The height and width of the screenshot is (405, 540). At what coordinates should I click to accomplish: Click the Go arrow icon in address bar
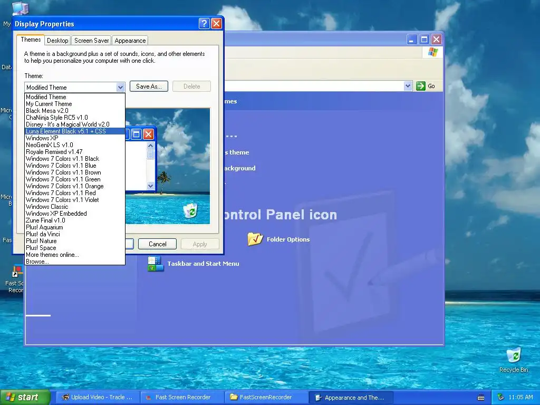420,86
